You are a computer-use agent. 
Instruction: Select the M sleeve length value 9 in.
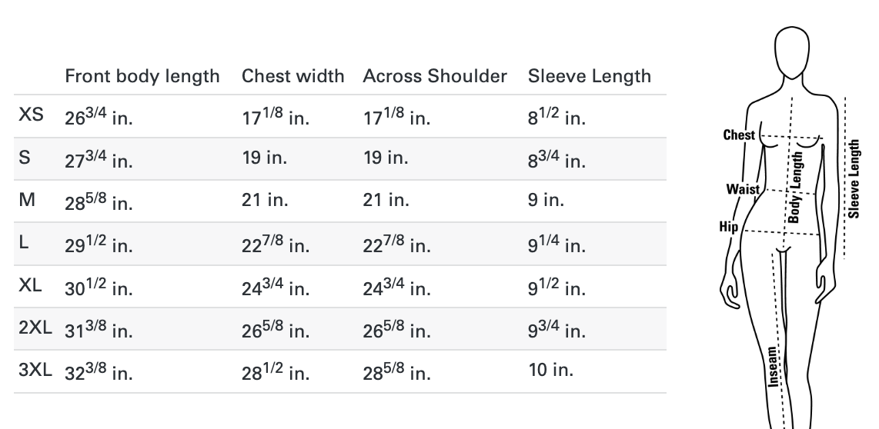[546, 200]
